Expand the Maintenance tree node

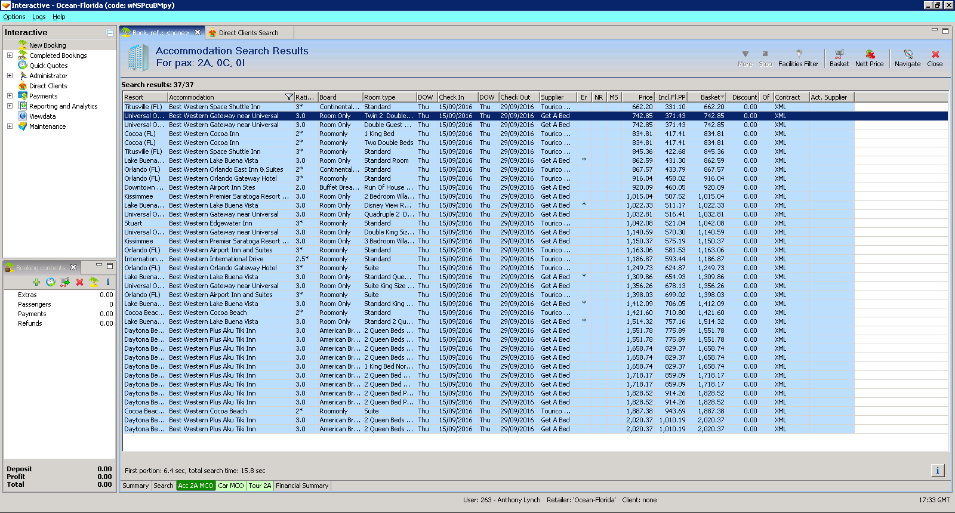(x=10, y=126)
